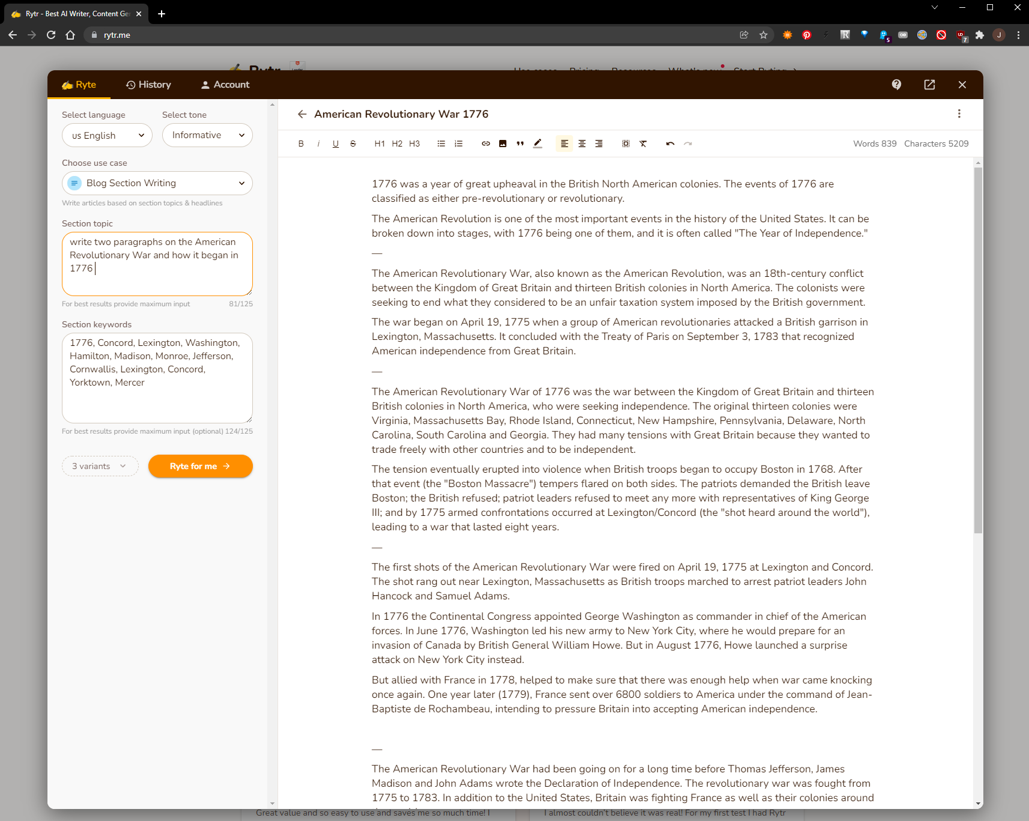Align text to the right
This screenshot has width=1029, height=821.
[x=599, y=144]
